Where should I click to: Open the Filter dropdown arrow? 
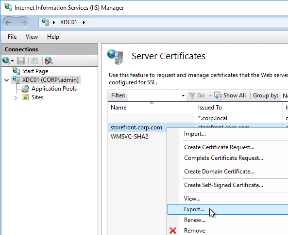(x=183, y=95)
